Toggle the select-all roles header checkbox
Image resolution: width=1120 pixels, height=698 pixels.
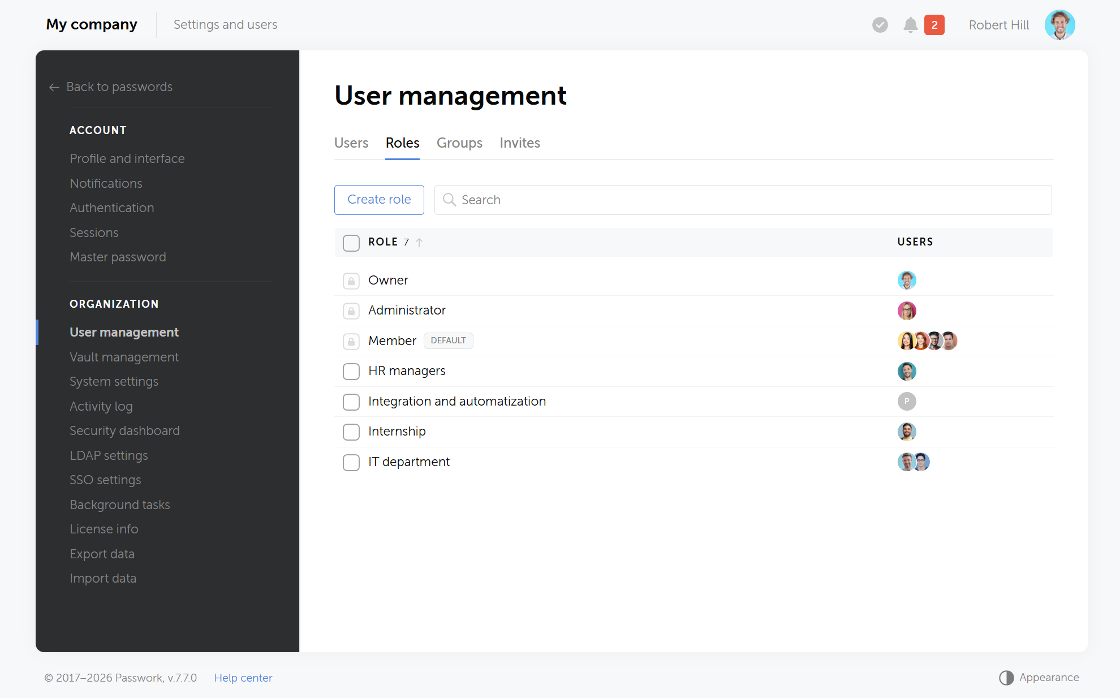click(x=351, y=243)
